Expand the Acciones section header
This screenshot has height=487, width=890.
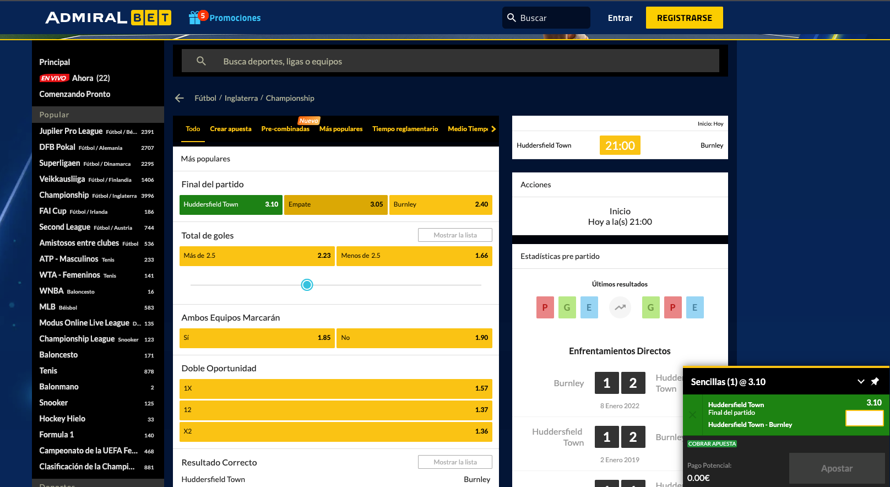[x=620, y=185]
